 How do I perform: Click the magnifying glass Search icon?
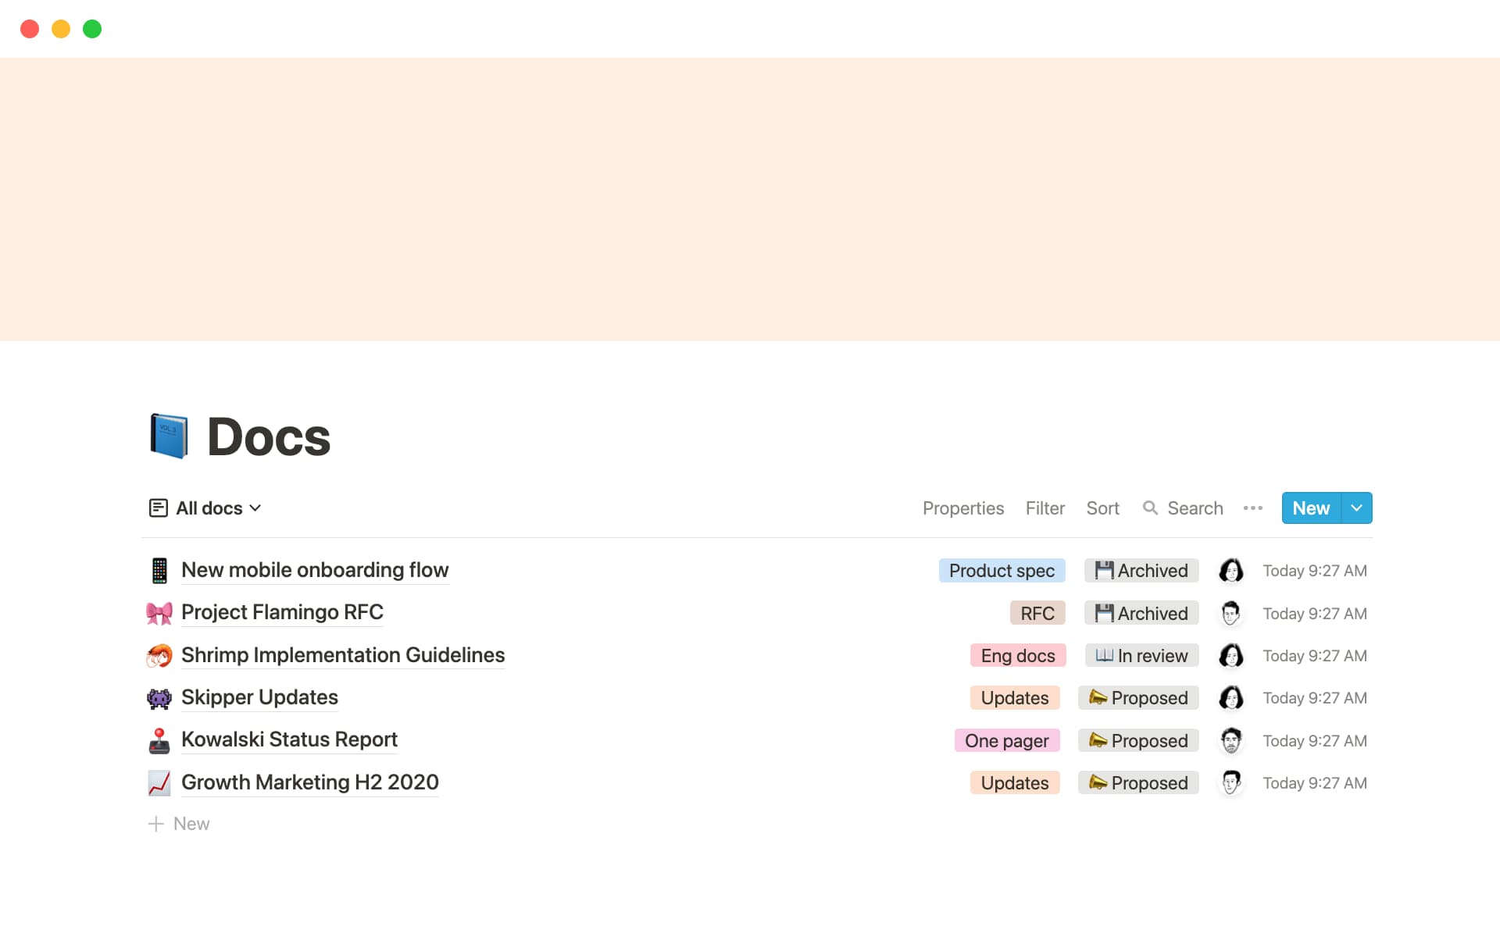tap(1150, 508)
